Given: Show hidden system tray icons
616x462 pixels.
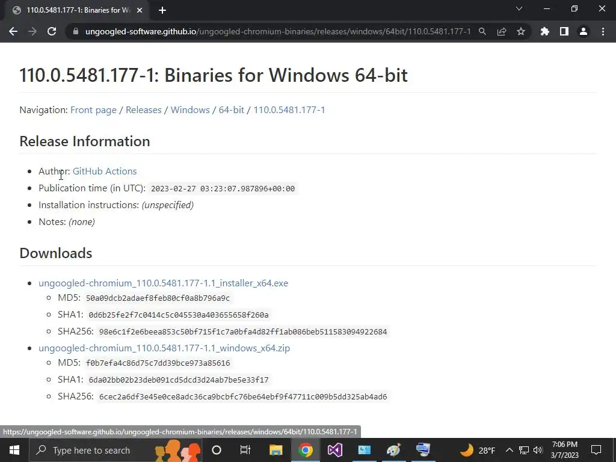Looking at the screenshot, I should point(510,450).
